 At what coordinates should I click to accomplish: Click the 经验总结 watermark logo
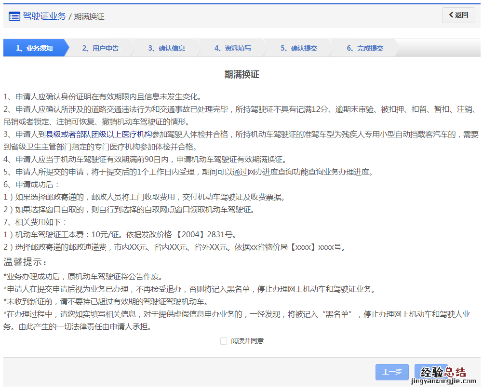(443, 372)
